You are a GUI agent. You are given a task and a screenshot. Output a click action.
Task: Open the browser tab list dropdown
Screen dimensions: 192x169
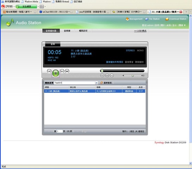(x=191, y=12)
